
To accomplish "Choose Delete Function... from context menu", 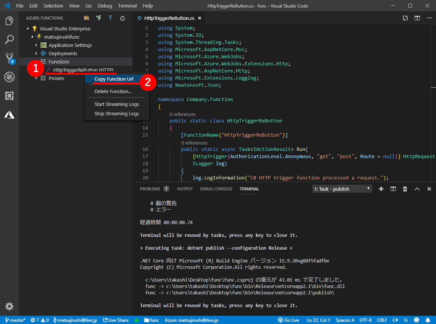I will coord(113,91).
